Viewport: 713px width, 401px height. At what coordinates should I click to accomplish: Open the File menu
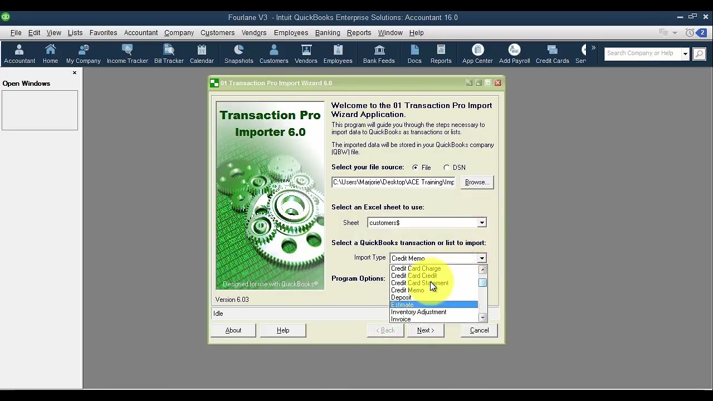16,33
